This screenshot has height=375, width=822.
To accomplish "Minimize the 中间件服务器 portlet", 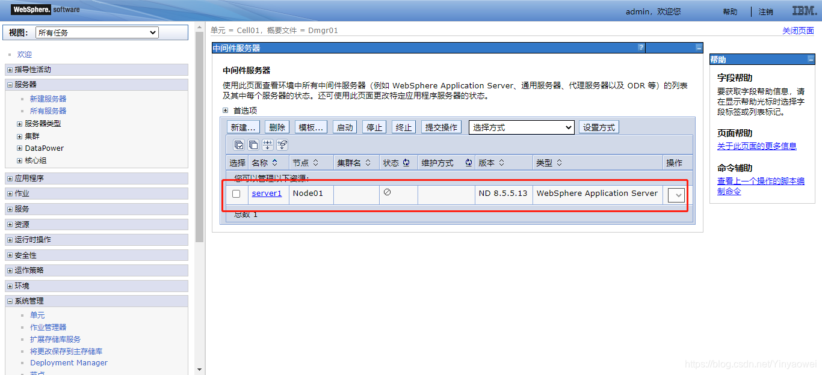I will tap(699, 47).
